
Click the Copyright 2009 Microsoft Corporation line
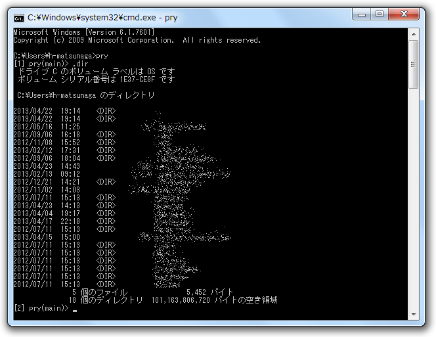click(x=137, y=40)
